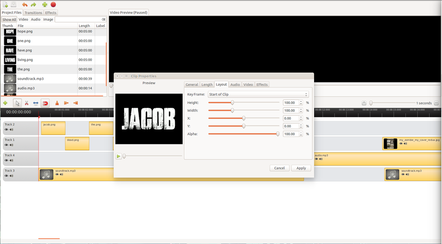Jump to the previous marker
The image size is (442, 244).
tap(66, 103)
